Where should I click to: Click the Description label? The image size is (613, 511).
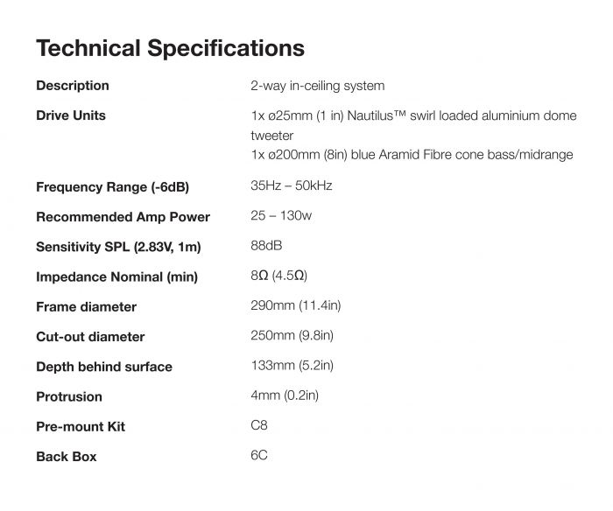click(x=73, y=86)
